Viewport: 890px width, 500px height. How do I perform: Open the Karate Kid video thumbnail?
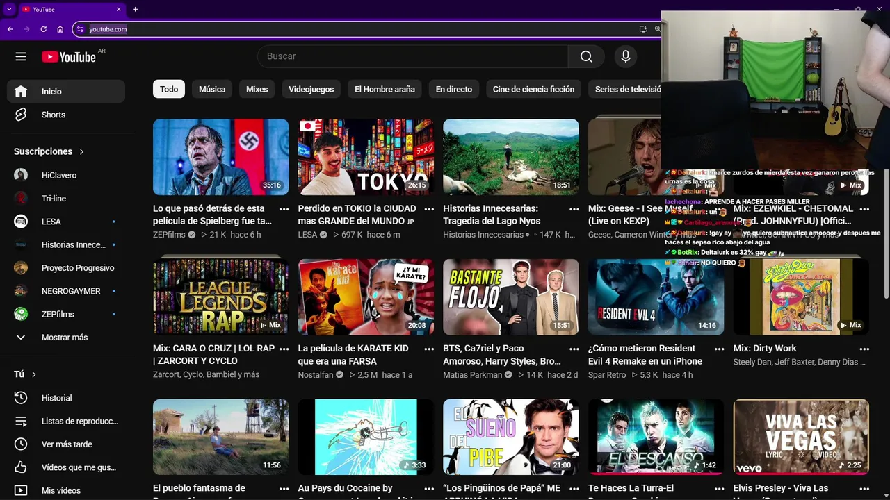pos(366,297)
